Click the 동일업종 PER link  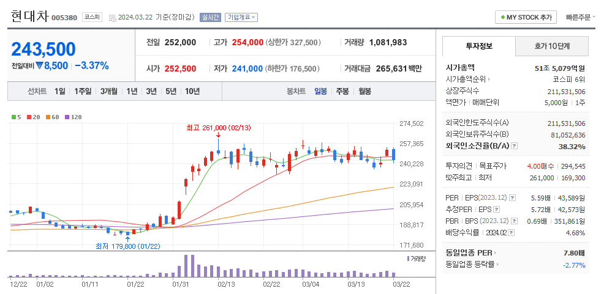[469, 253]
